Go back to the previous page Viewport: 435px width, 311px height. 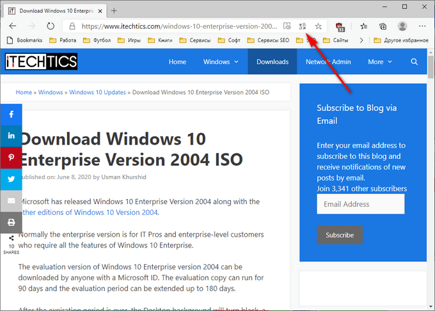pyautogui.click(x=13, y=26)
